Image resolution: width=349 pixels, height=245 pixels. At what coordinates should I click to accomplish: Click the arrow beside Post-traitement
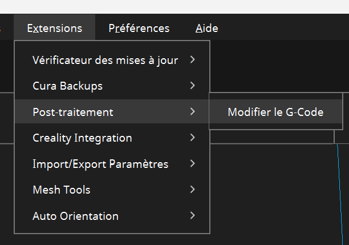point(193,112)
